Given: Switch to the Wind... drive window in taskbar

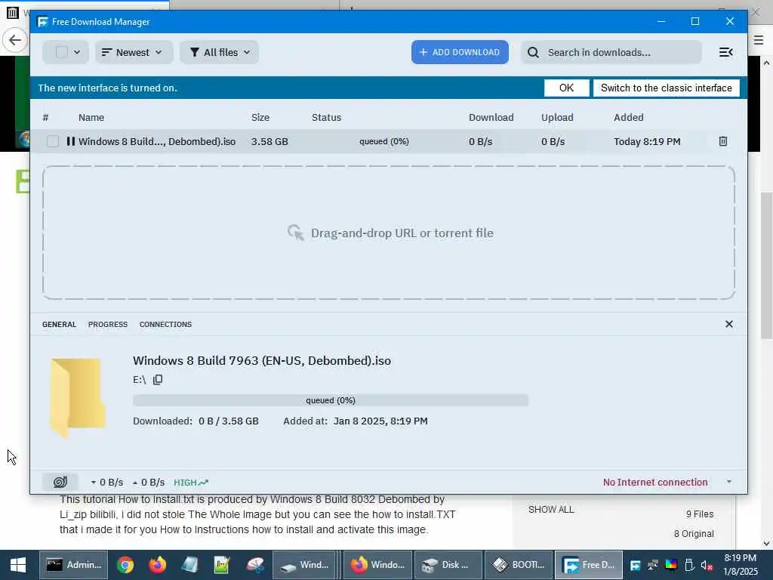Looking at the screenshot, I should 305,565.
